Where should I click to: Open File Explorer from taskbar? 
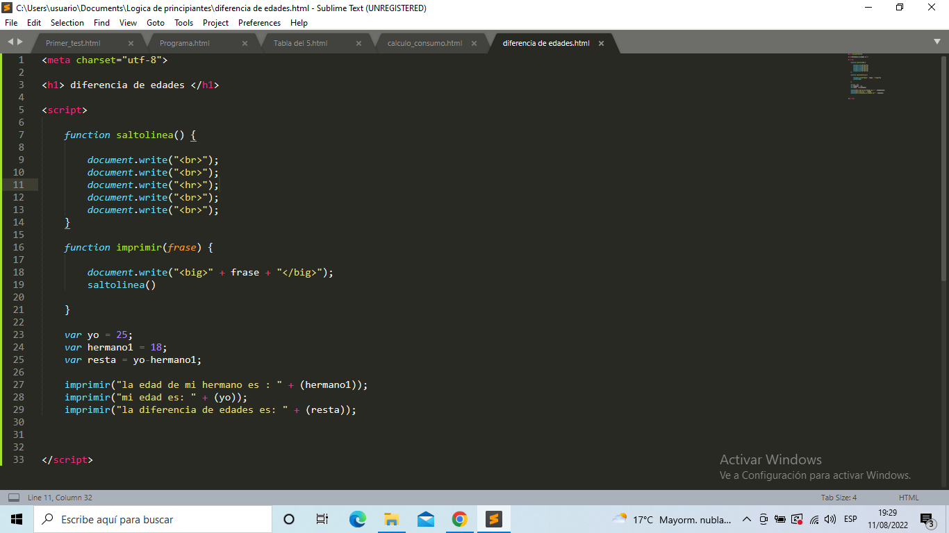(x=391, y=519)
